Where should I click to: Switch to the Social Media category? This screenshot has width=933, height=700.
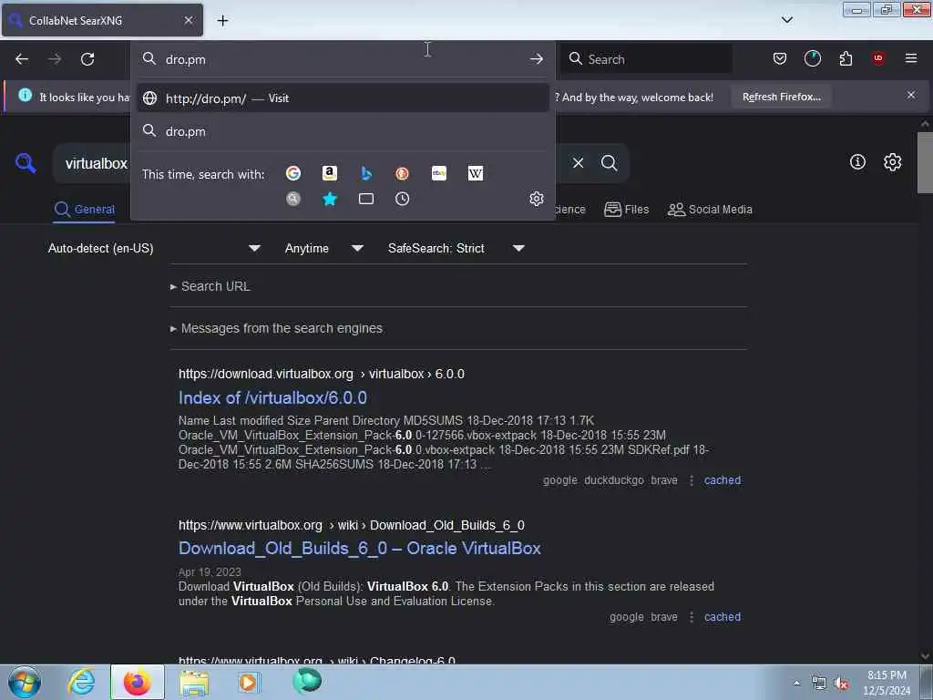click(x=710, y=210)
